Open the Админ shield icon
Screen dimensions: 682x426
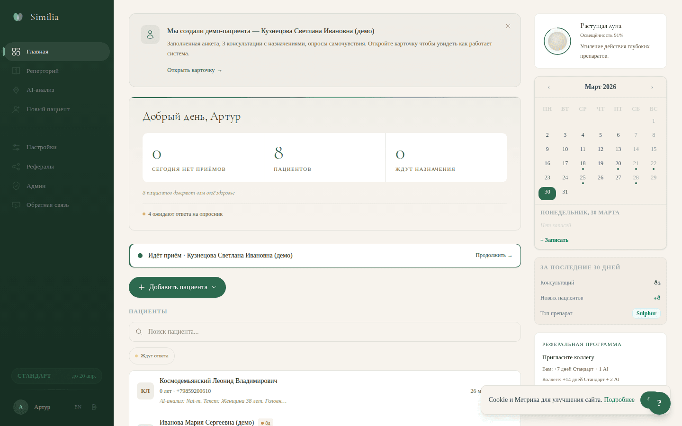[x=16, y=186]
